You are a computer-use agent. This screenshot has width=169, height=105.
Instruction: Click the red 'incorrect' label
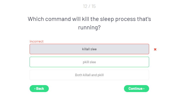click(x=36, y=41)
